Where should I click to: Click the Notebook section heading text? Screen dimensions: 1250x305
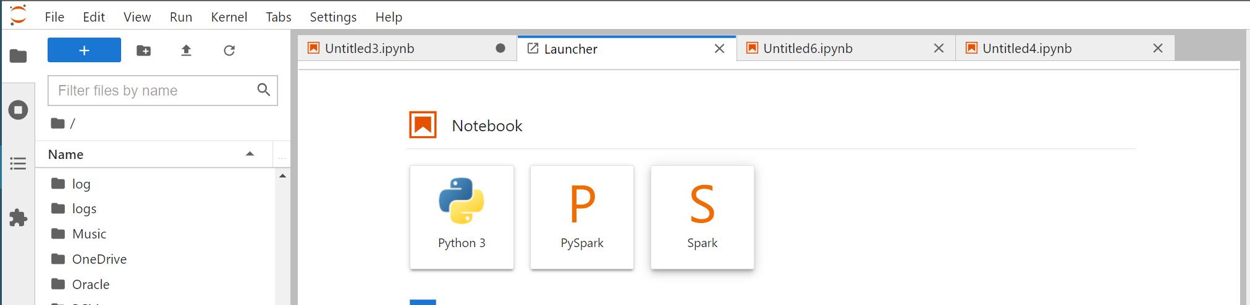pyautogui.click(x=487, y=126)
